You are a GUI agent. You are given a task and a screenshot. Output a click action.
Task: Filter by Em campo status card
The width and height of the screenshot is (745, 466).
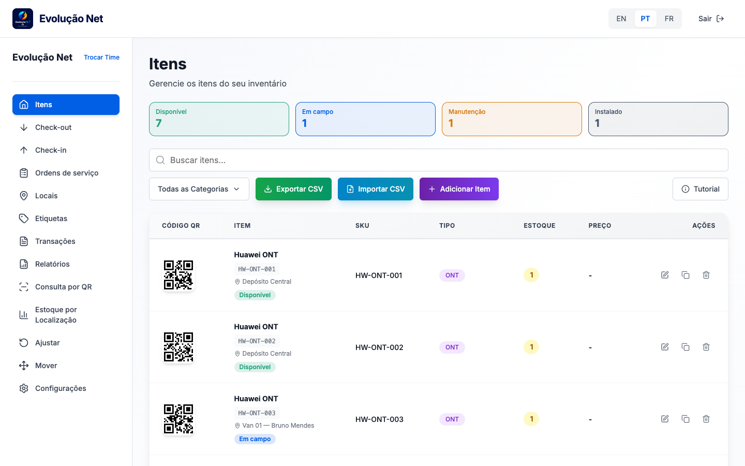point(365,119)
